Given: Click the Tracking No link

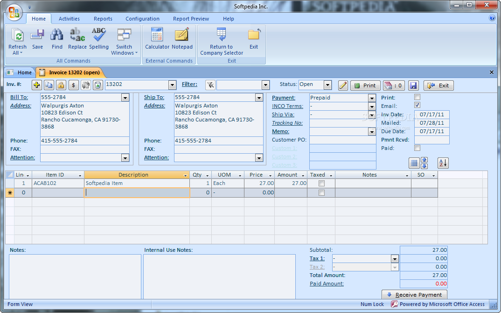Looking at the screenshot, I should click(287, 123).
